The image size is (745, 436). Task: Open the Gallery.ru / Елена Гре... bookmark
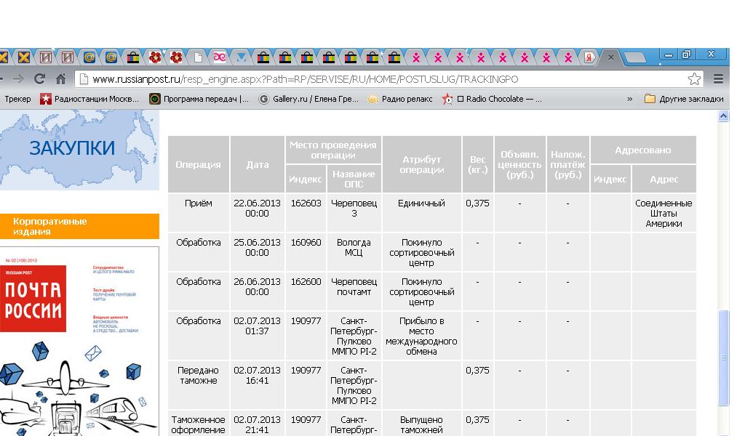(x=308, y=99)
